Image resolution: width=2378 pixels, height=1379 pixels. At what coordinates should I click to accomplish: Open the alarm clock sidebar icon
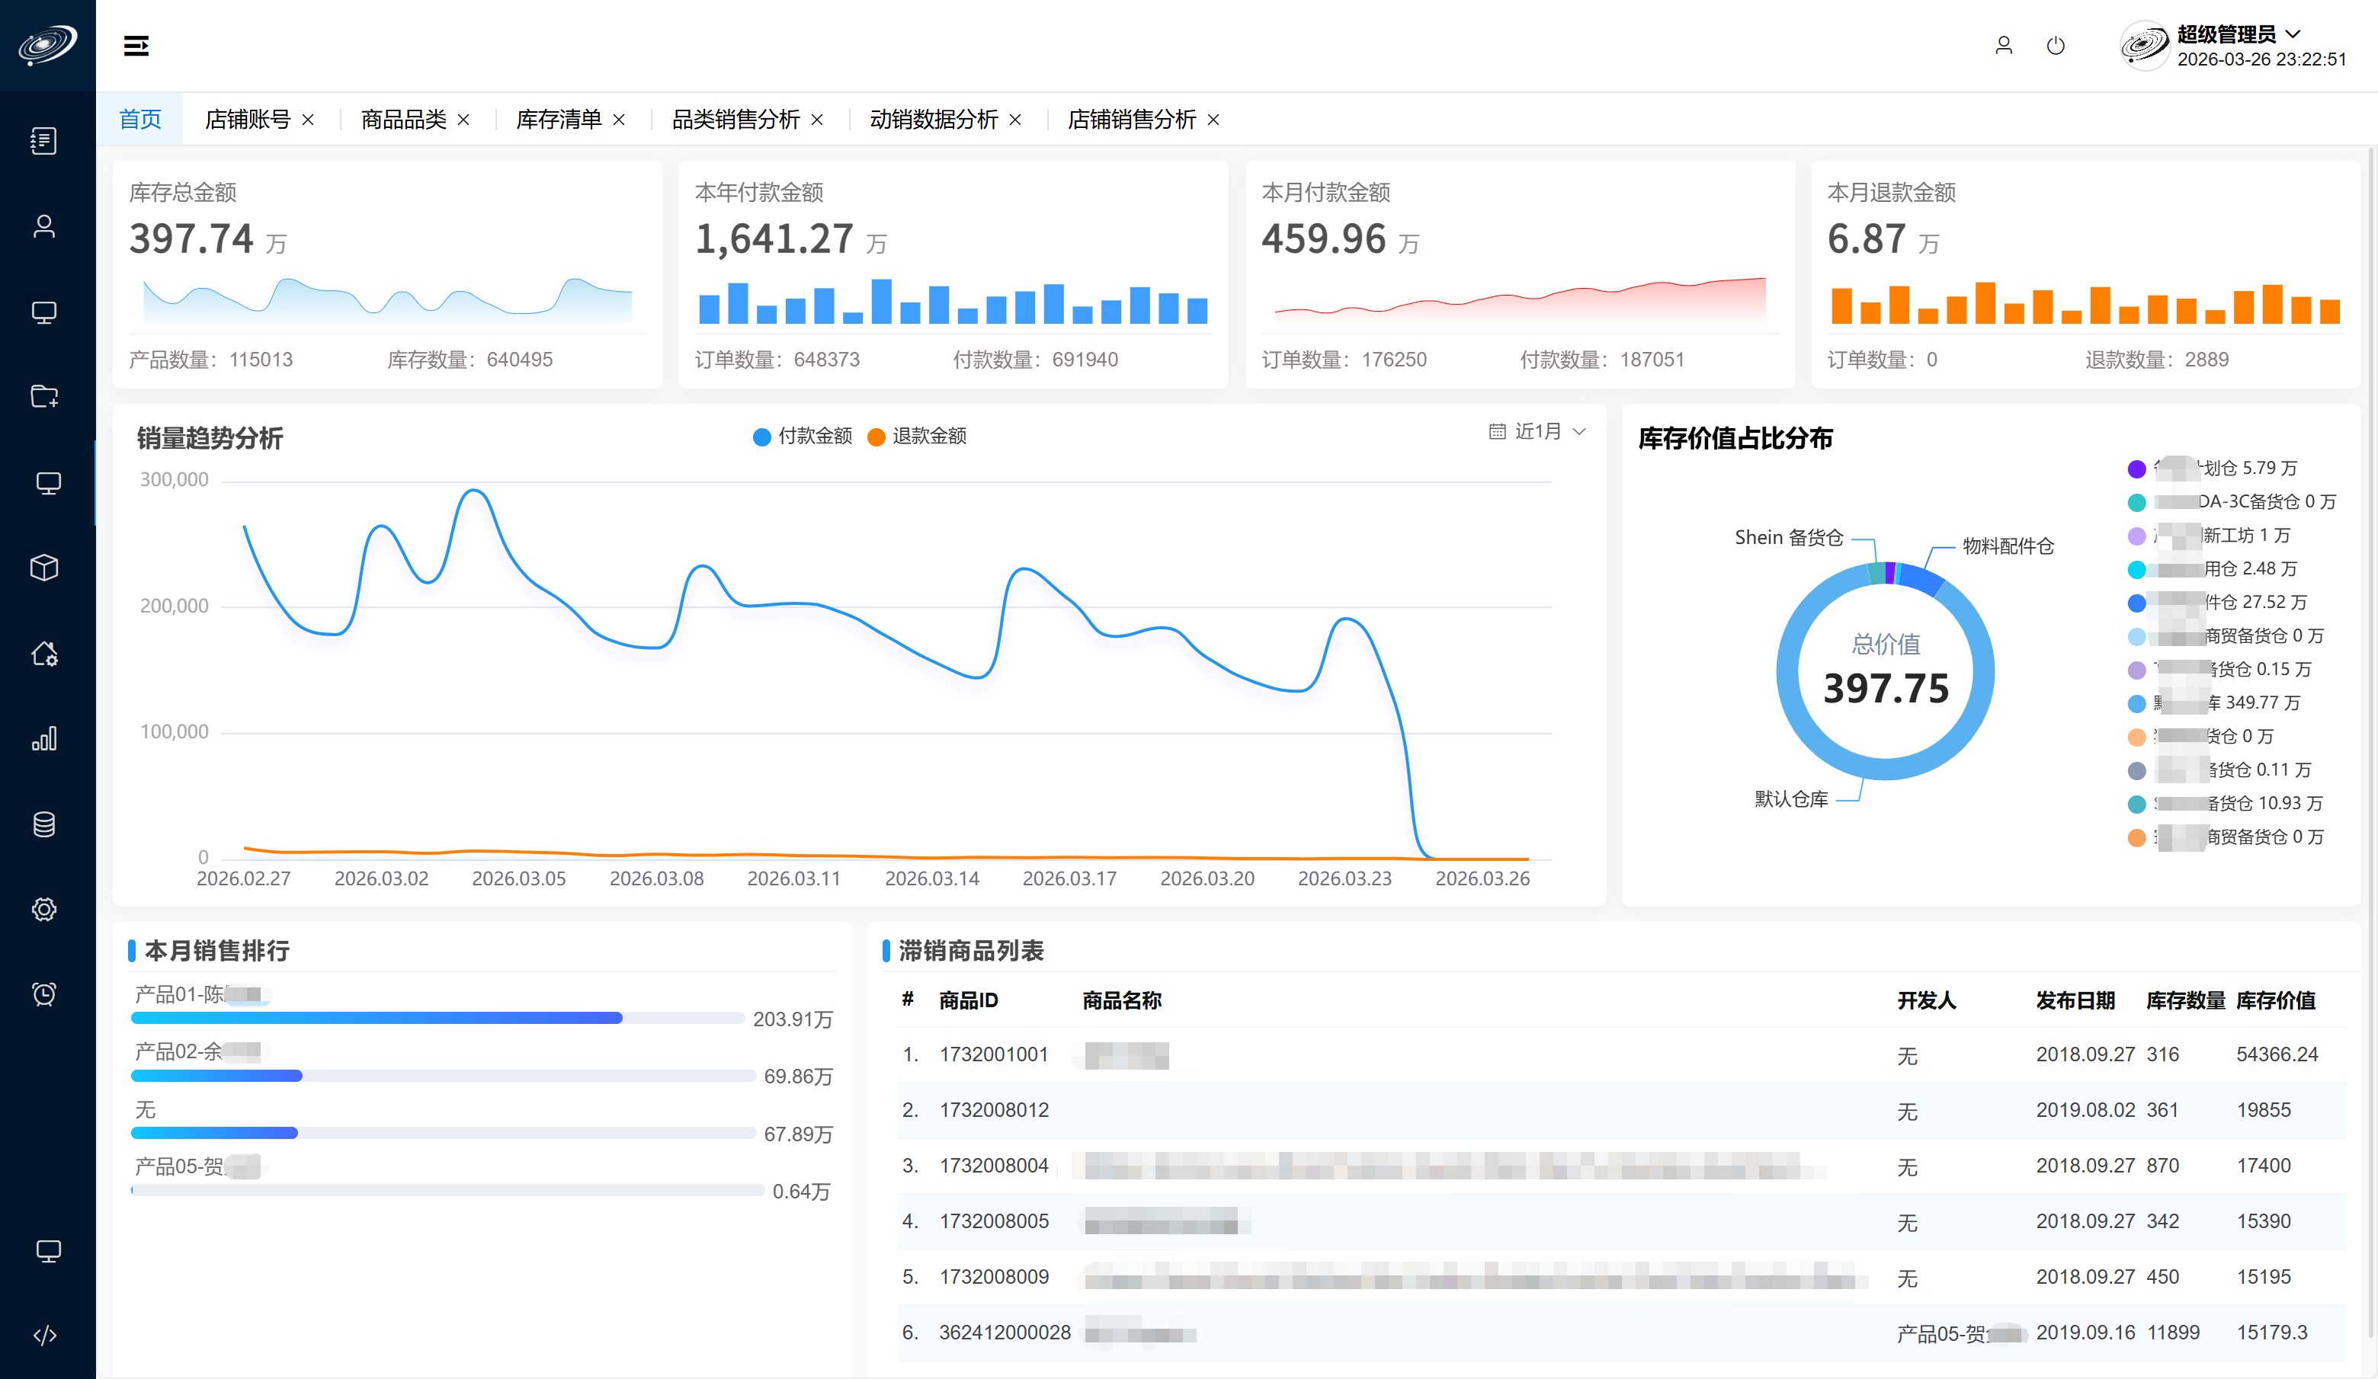coord(44,994)
